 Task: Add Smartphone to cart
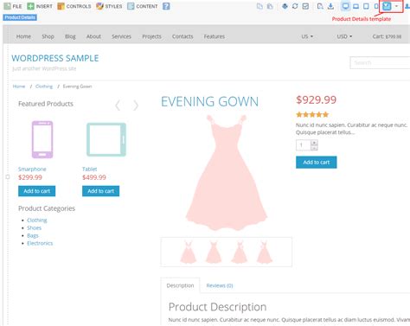click(37, 191)
